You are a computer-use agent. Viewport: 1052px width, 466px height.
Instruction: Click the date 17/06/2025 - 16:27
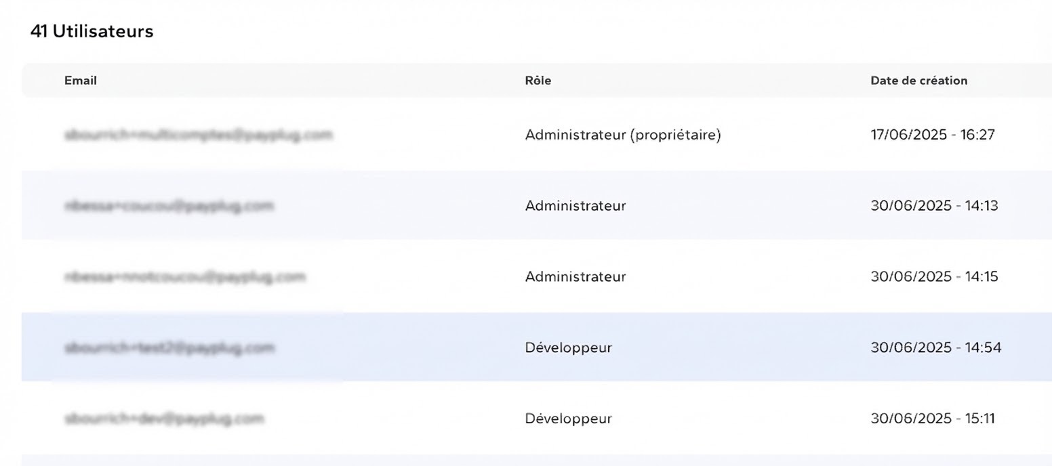(932, 135)
